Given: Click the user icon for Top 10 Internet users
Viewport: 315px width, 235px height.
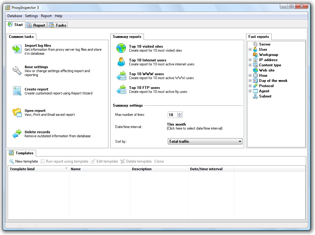Looking at the screenshot, I should 121,62.
